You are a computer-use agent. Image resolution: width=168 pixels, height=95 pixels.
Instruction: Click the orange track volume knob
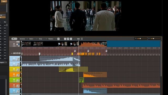tap(14, 74)
